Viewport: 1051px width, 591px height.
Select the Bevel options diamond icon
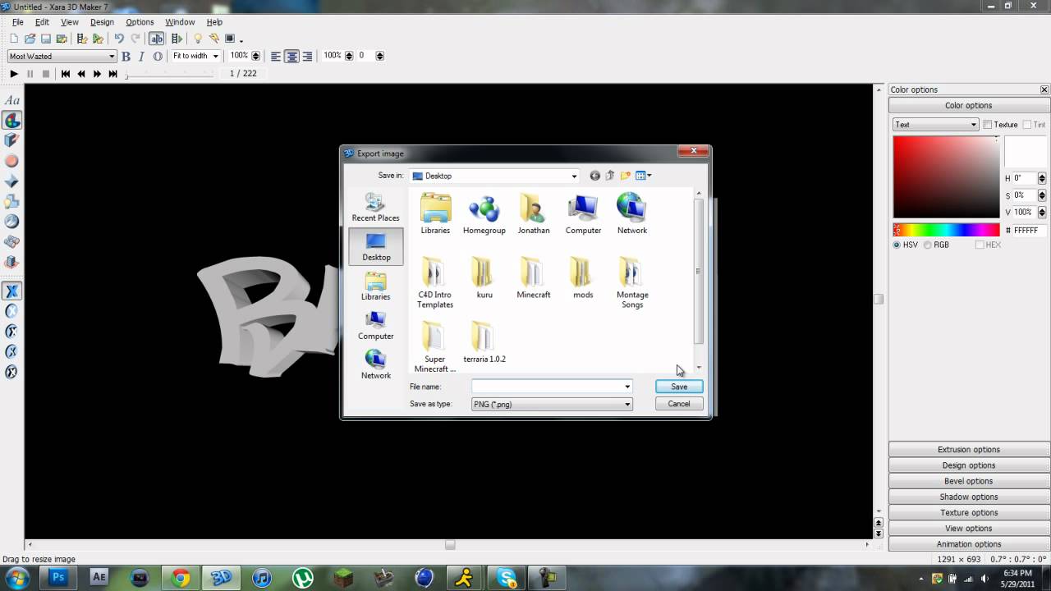11,181
